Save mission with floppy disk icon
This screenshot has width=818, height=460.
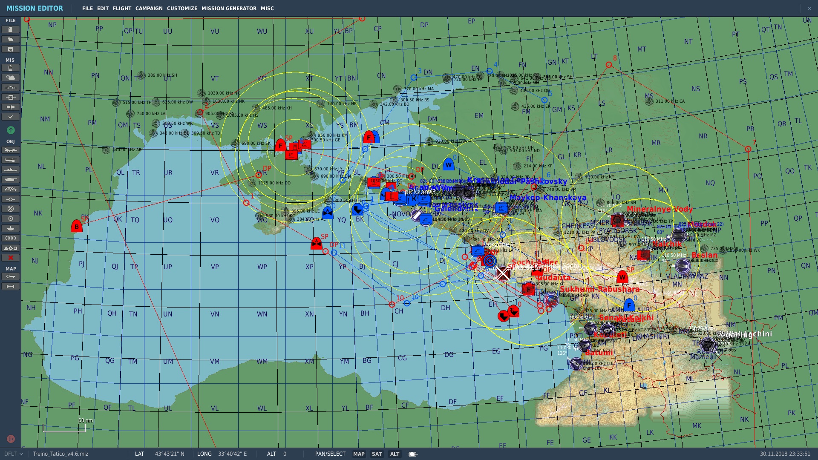coord(10,49)
